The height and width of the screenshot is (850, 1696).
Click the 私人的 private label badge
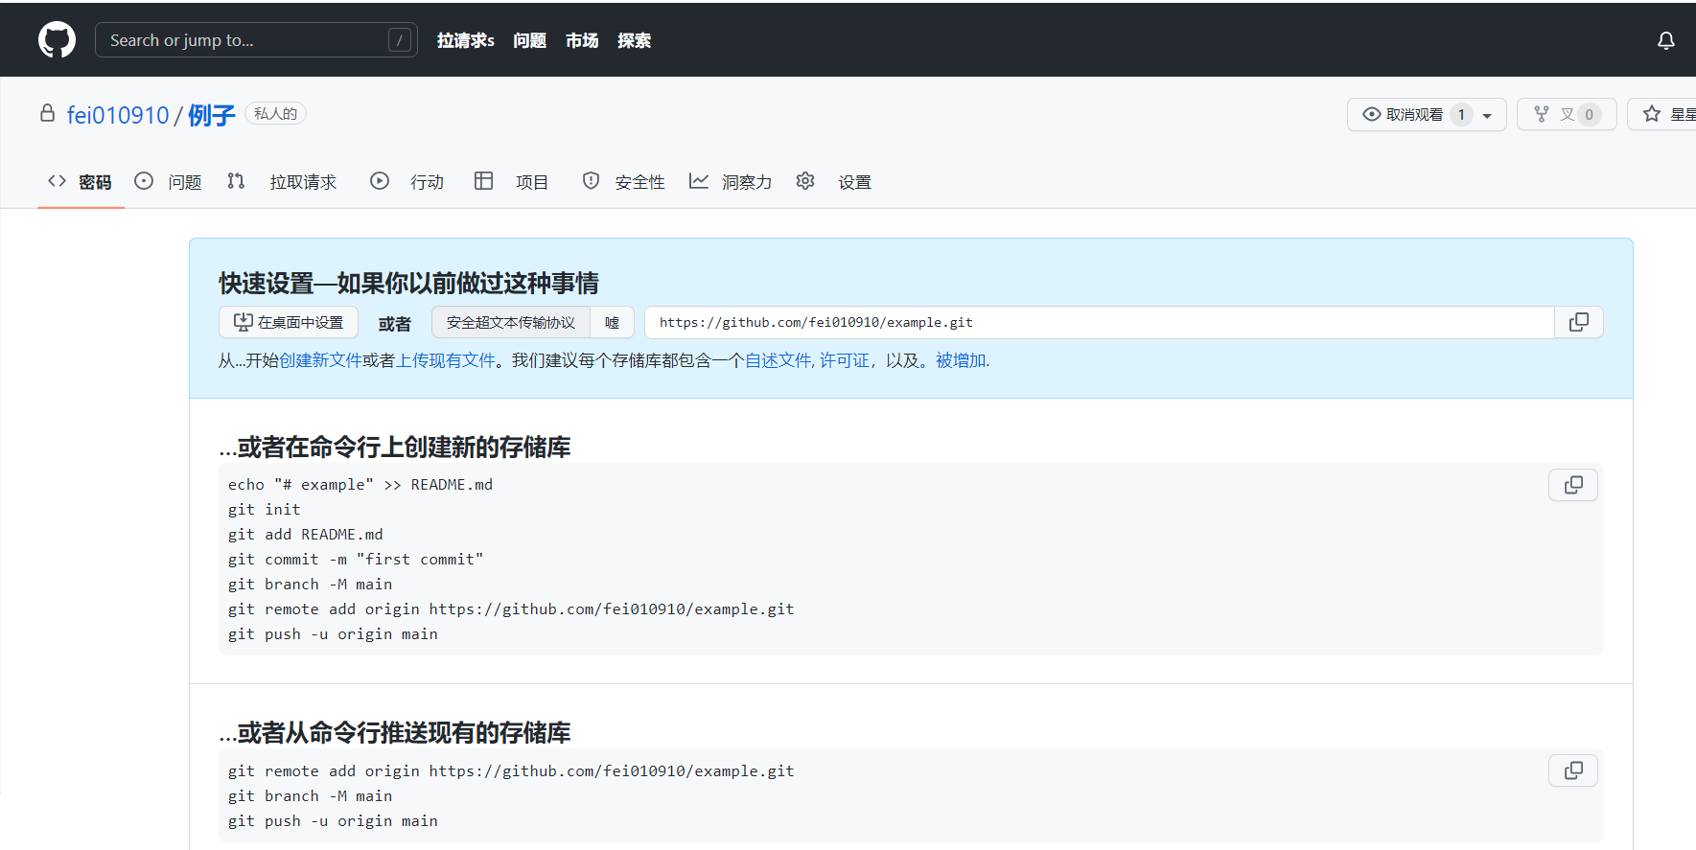tap(275, 113)
